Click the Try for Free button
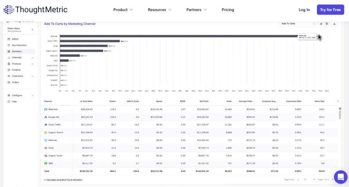Screen dimensions: 349x187 tap(330, 10)
